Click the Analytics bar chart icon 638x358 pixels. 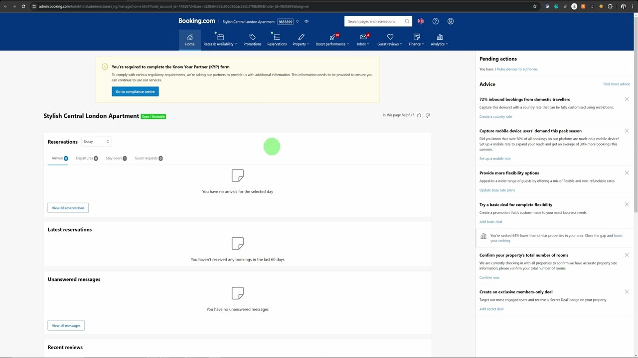click(440, 37)
